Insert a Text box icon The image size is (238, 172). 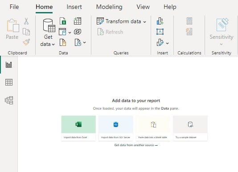click(x=160, y=32)
